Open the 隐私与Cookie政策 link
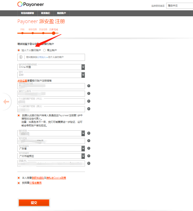This screenshot has height=211, width=193. point(56,178)
